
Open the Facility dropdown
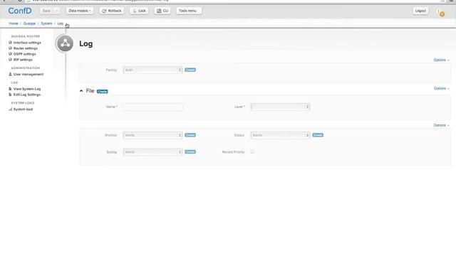point(152,70)
